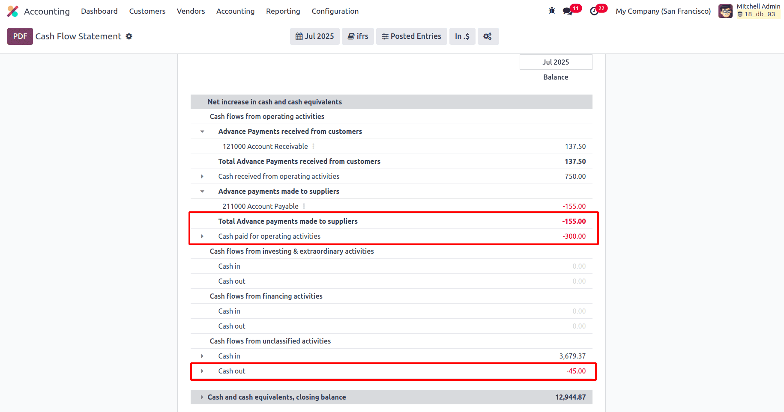Screen dimensions: 784x412
Task: Click the gear icon next to Cash Flow Statement
Action: click(x=129, y=36)
